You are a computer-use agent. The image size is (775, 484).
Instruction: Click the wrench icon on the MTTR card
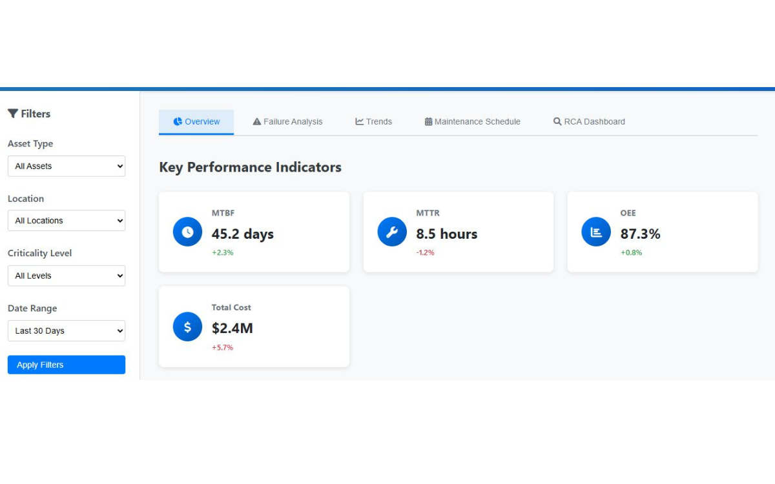point(391,232)
